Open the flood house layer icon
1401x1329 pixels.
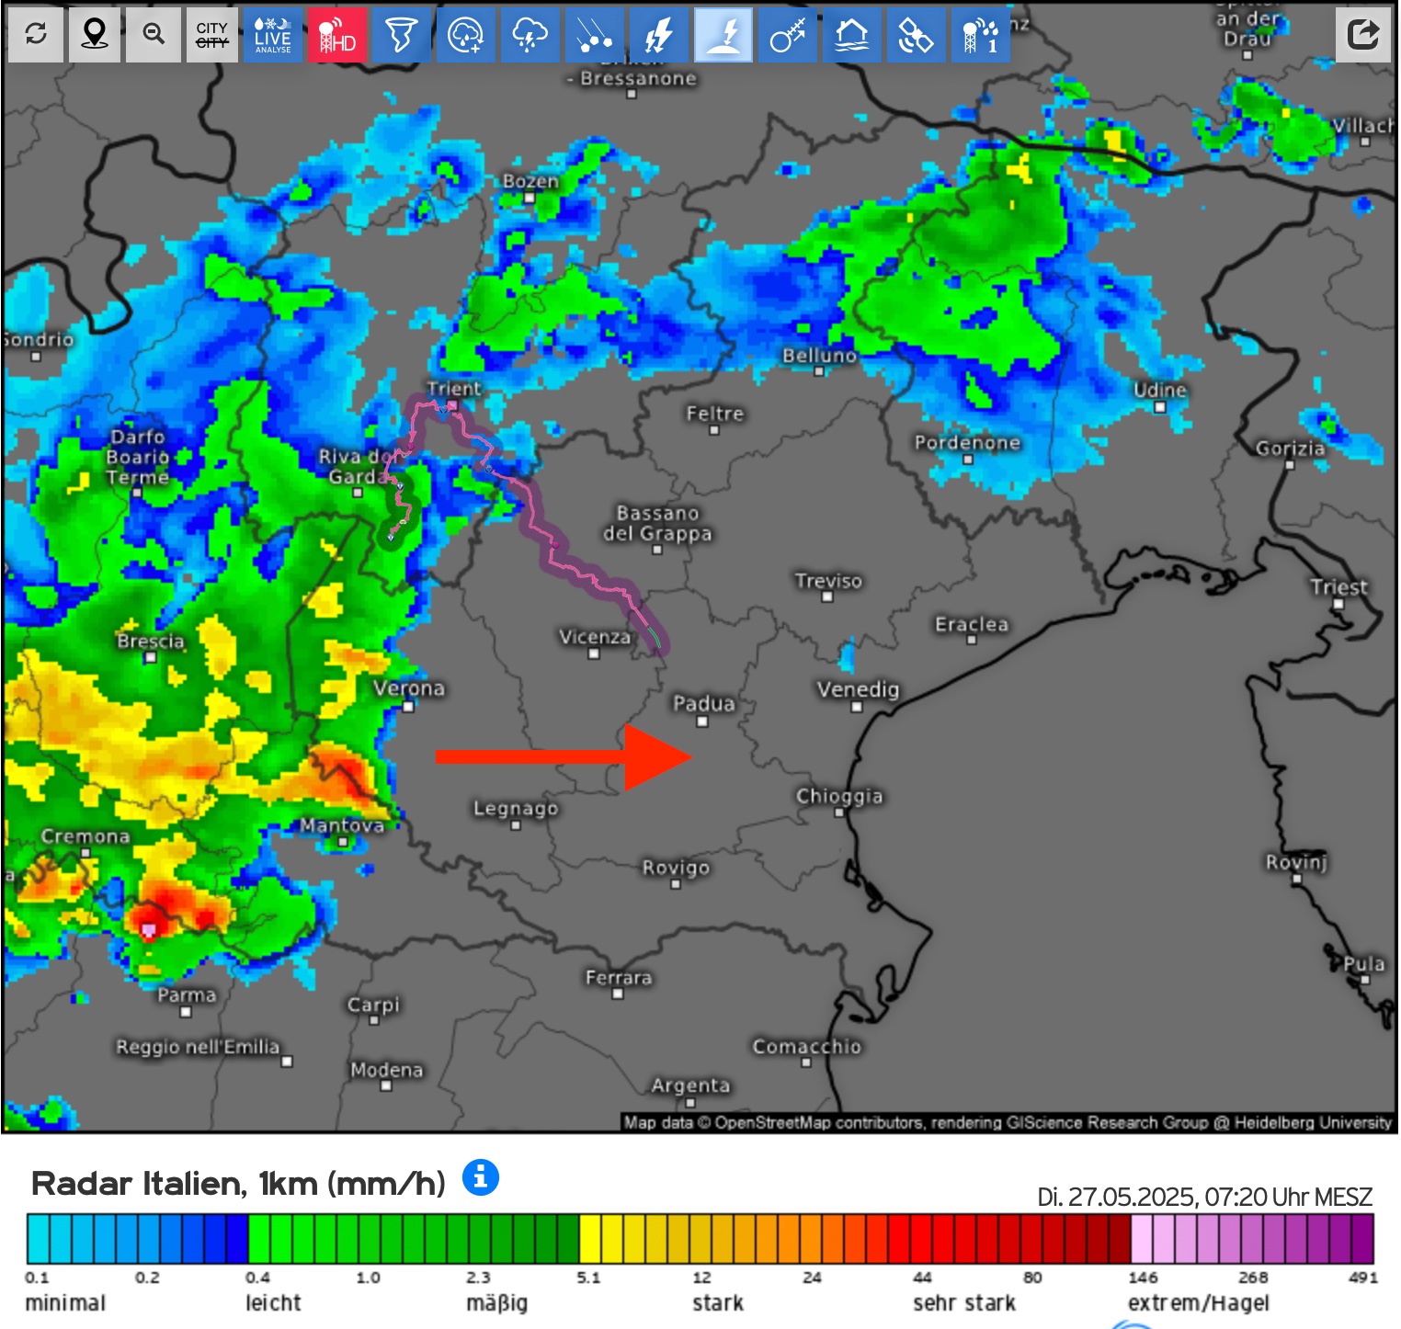852,35
